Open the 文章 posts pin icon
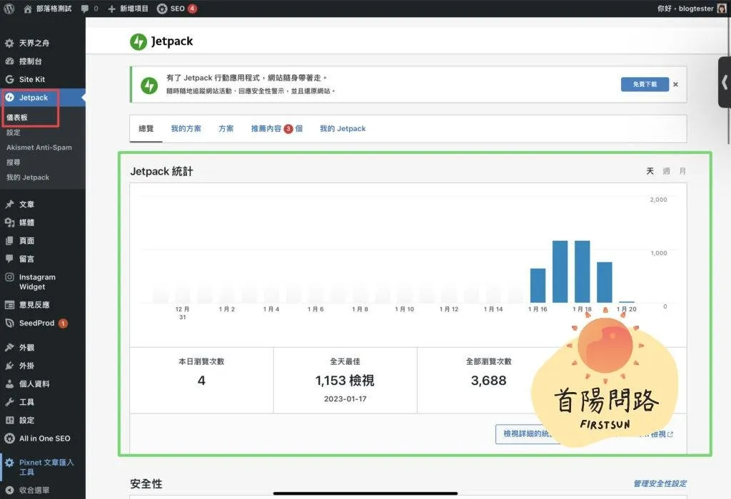Screen dimensions: 731x499 click(9, 205)
